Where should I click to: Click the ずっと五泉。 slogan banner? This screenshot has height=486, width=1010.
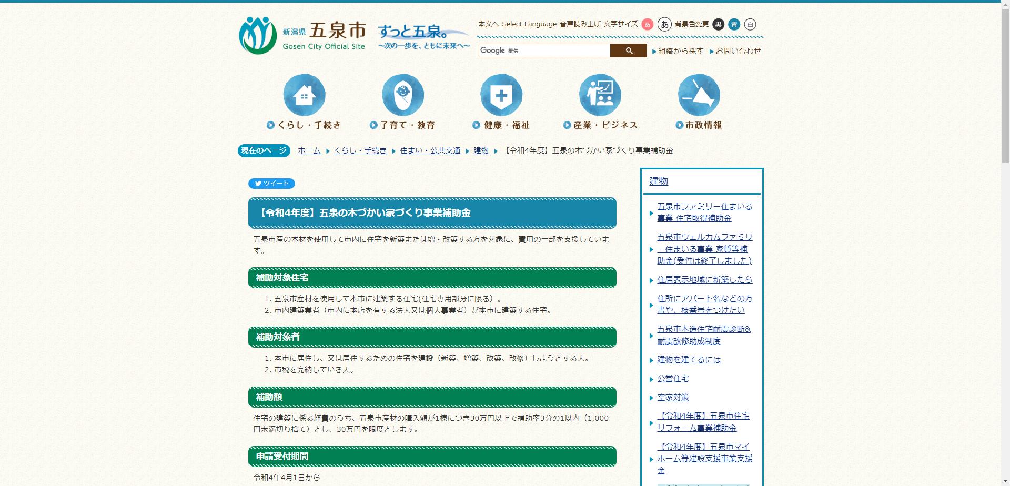click(423, 36)
